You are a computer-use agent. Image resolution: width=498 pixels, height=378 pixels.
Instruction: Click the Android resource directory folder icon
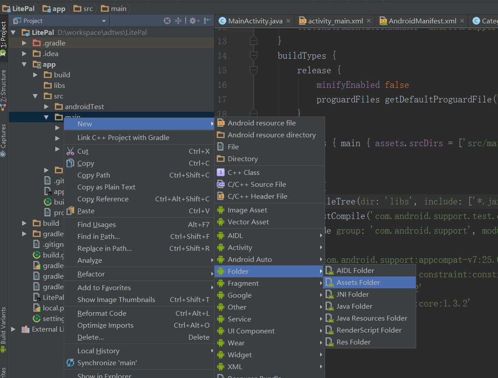pos(221,135)
